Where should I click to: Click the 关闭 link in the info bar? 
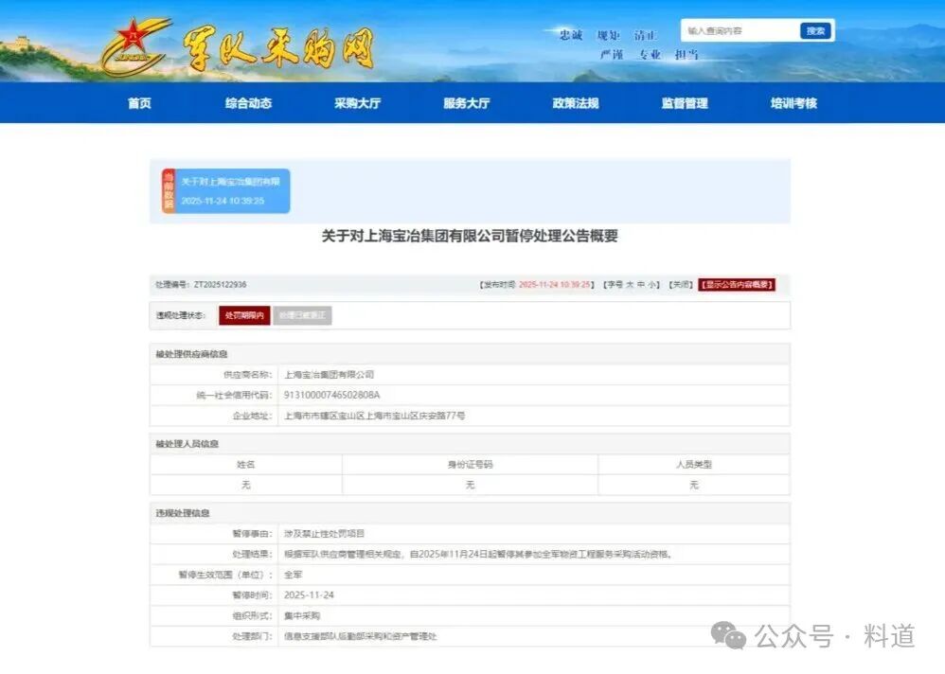pos(681,284)
